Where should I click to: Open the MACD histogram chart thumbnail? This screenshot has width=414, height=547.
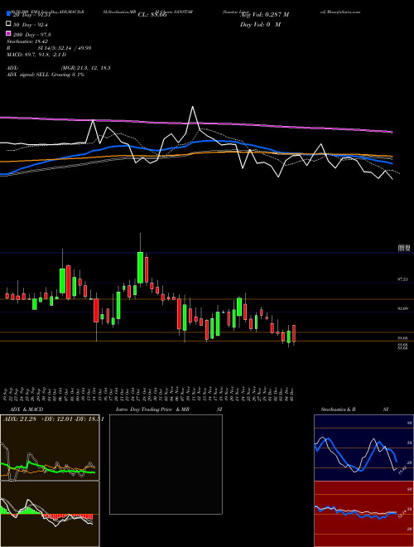click(50, 514)
